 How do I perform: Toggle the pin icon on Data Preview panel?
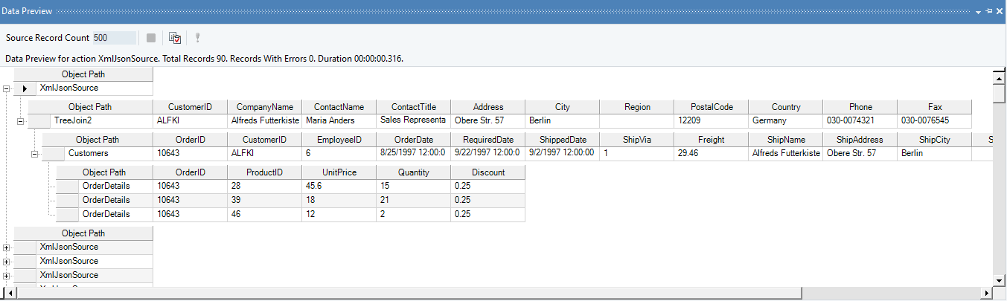[989, 12]
